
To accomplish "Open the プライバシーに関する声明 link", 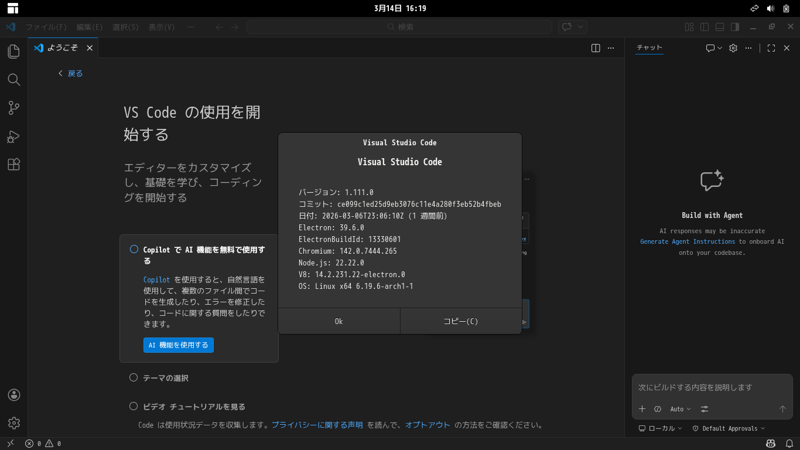I will click(318, 425).
